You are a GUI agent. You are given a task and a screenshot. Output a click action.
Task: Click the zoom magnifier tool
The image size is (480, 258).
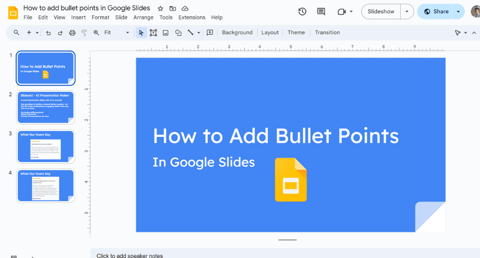(96, 32)
